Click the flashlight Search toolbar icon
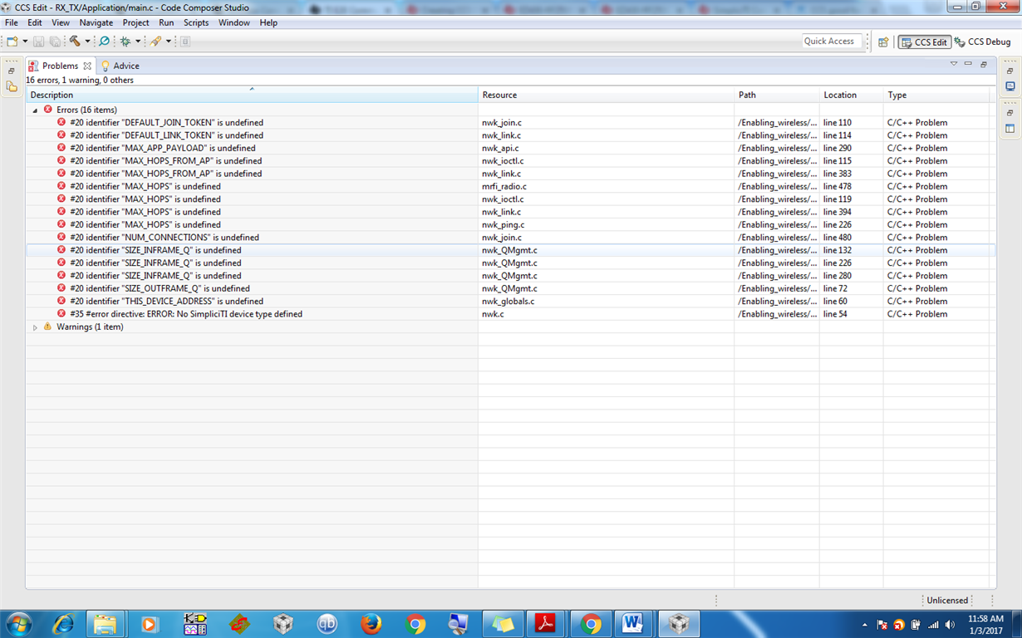Viewport: 1022px width, 638px height. tap(155, 42)
